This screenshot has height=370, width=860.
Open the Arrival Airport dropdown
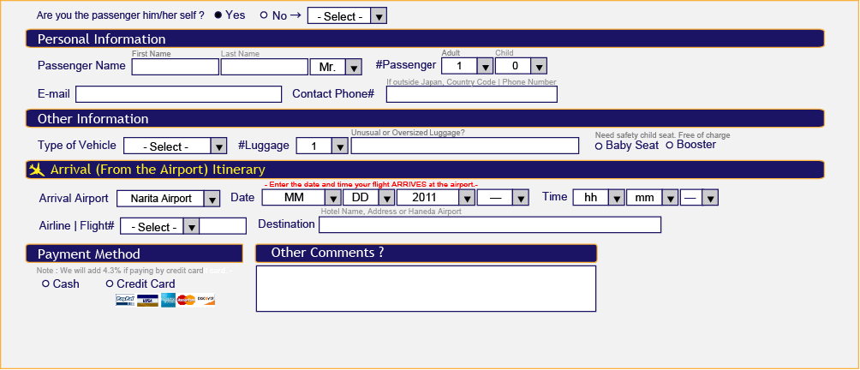(169, 199)
